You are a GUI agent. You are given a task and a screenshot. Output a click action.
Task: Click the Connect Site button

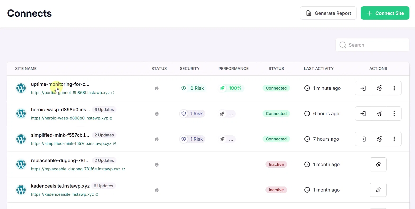[x=385, y=13]
